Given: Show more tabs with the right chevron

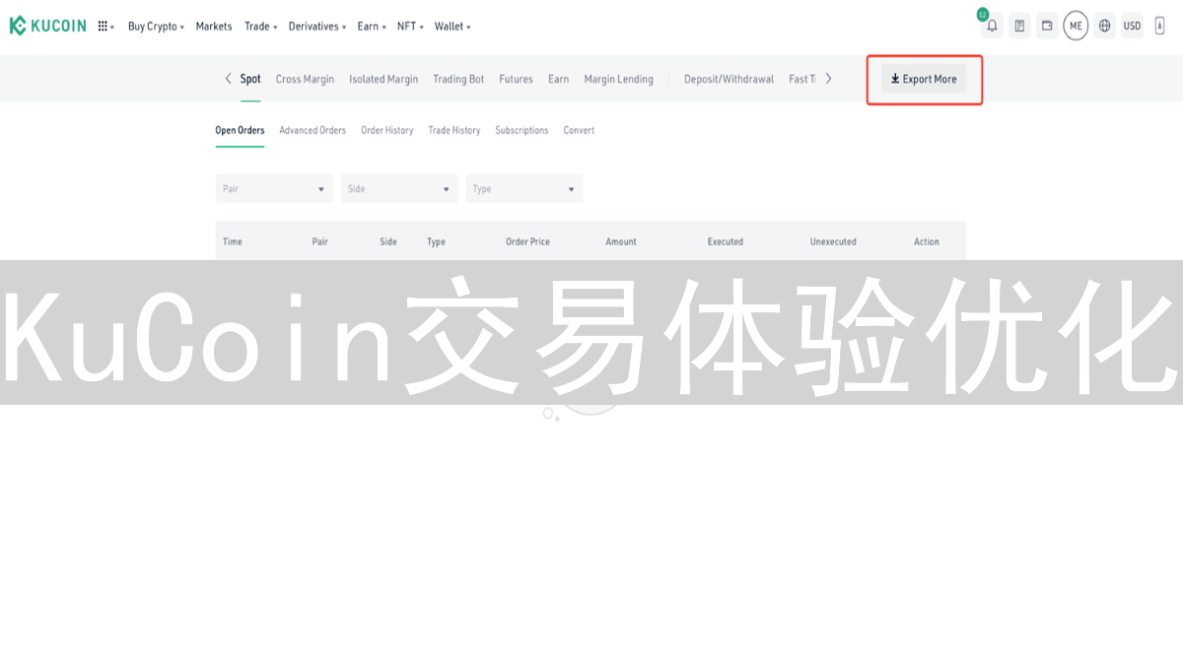Looking at the screenshot, I should [828, 79].
